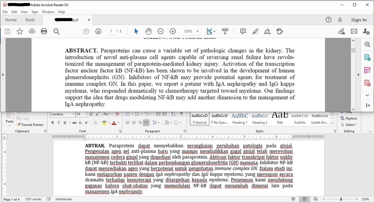Open the File menu in Acrobat

tap(5, 12)
